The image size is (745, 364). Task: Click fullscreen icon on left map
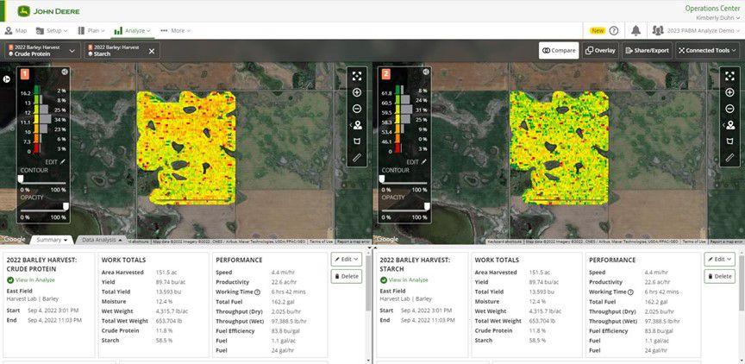[357, 76]
